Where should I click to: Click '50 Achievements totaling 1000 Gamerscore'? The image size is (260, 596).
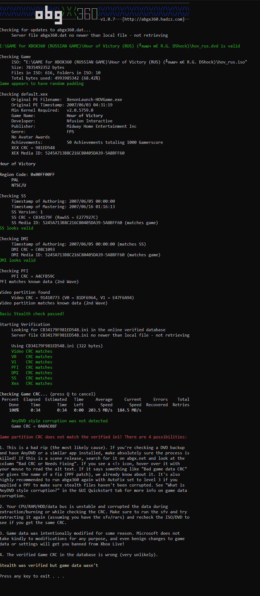point(115,142)
